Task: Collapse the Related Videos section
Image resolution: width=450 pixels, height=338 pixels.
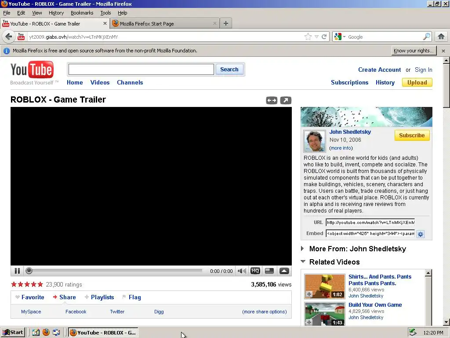Action: pos(303,261)
